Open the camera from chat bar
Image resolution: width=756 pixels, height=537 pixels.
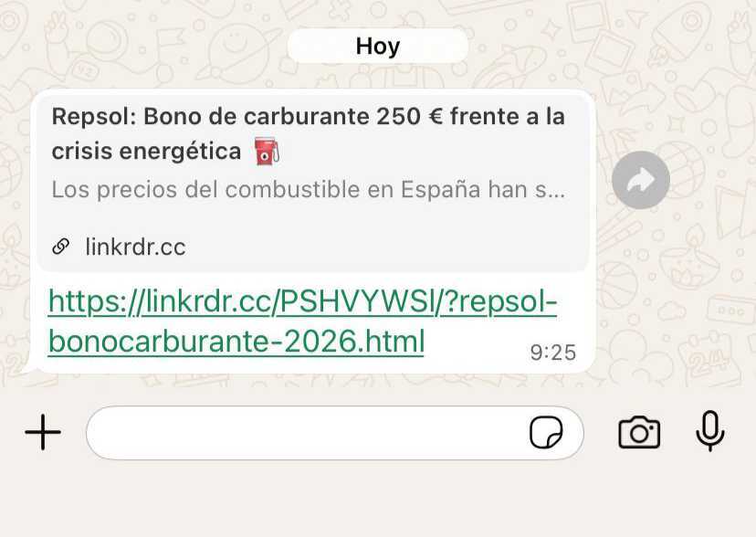pos(639,432)
